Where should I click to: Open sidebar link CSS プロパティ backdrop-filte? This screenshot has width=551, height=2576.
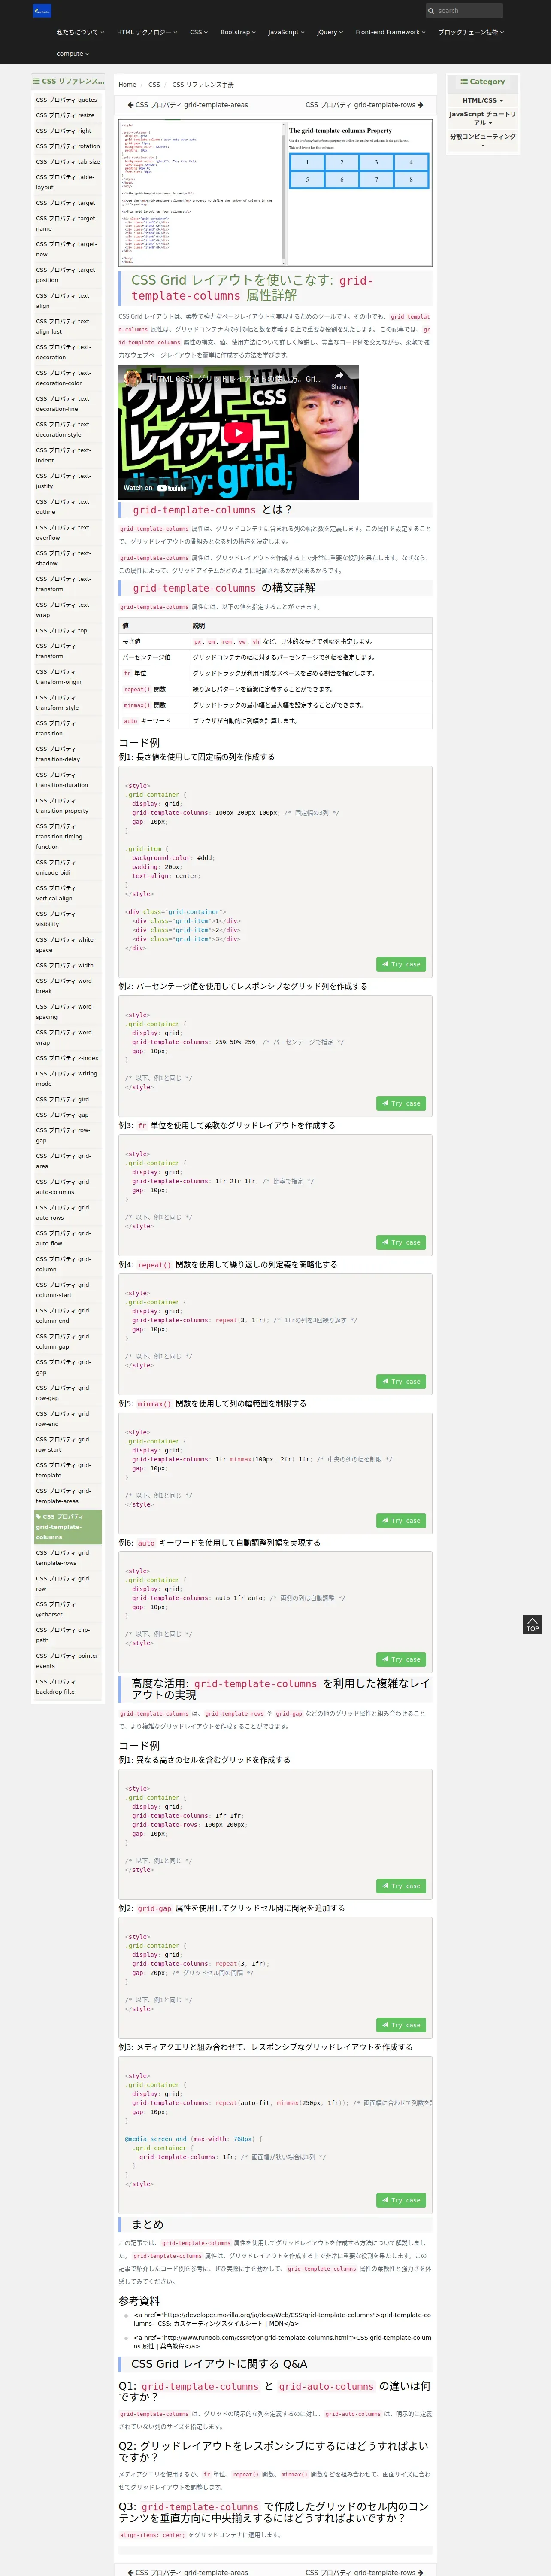pos(67,1686)
